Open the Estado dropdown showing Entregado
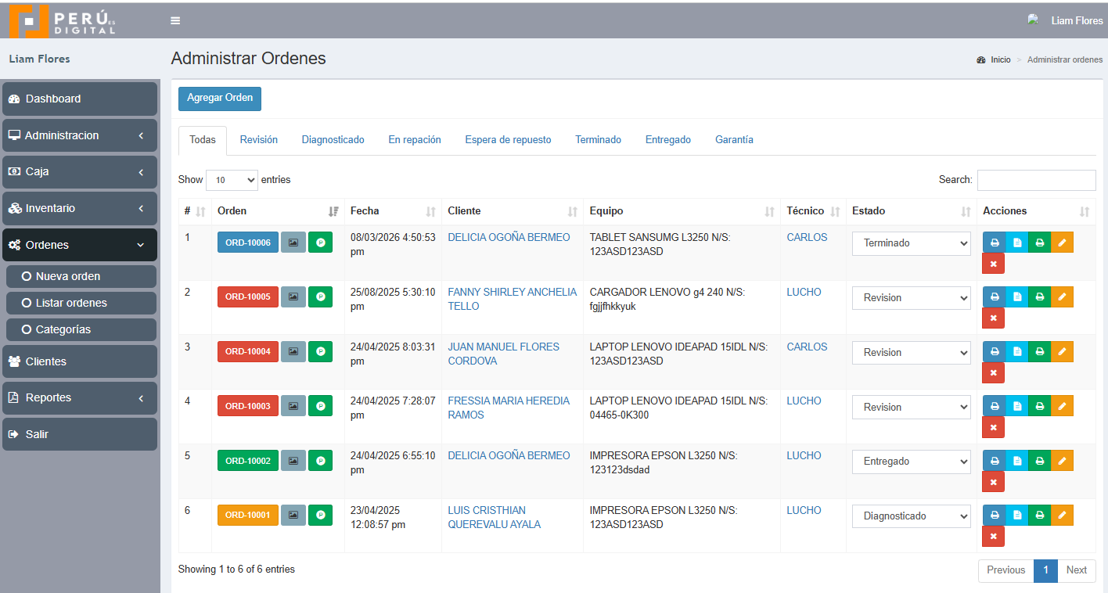The height and width of the screenshot is (593, 1108). (911, 462)
